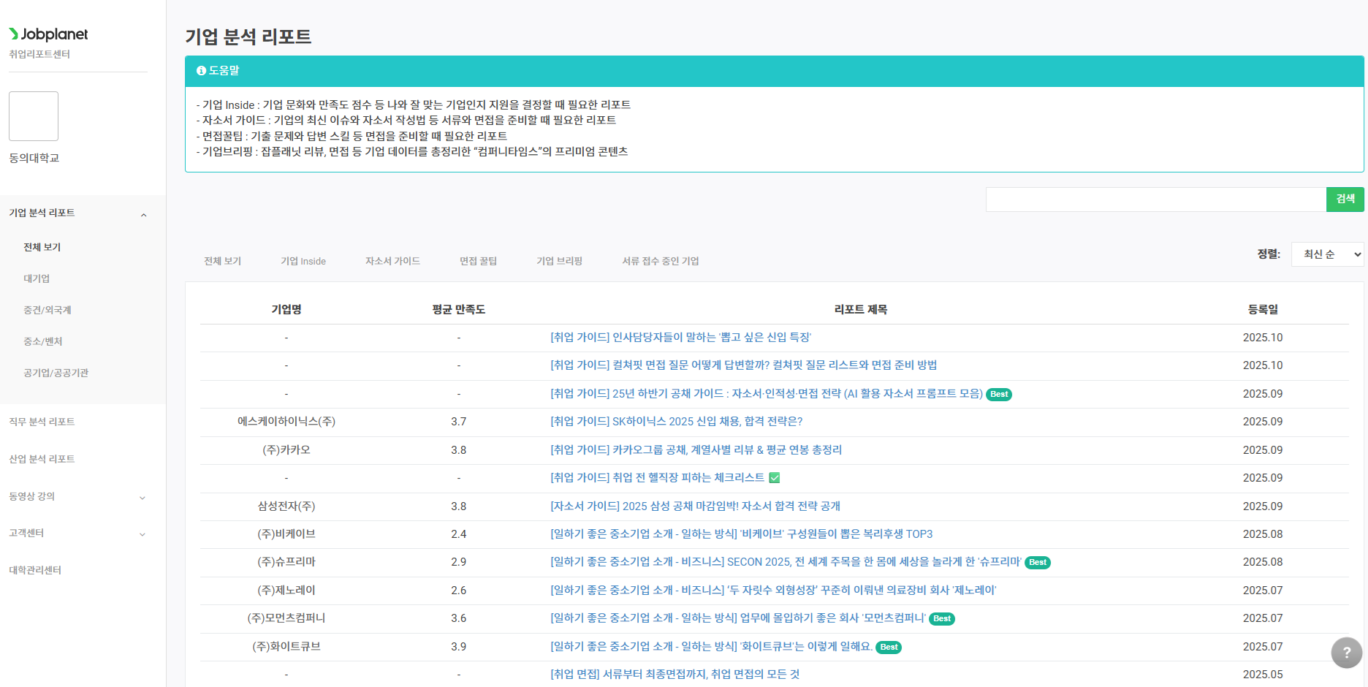Expand the 고객센터 sidebar menu

point(142,534)
